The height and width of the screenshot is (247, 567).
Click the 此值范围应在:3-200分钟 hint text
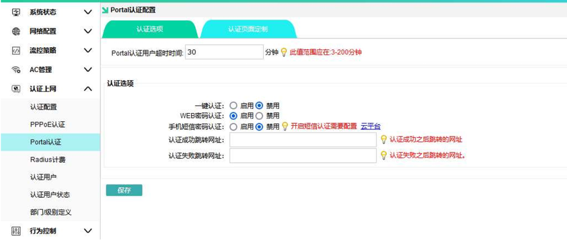326,52
